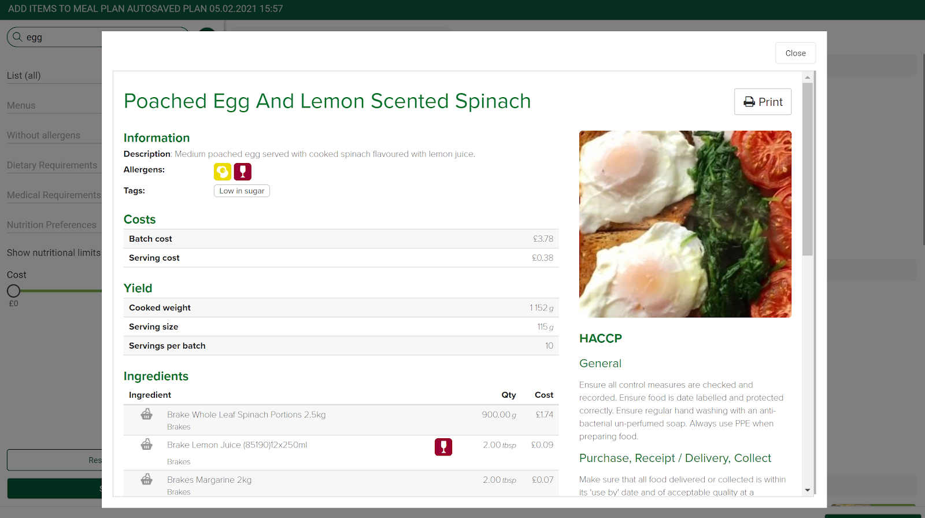Click the £0.07 ingredient cost
Viewport: 925px width, 518px height.
(542, 480)
